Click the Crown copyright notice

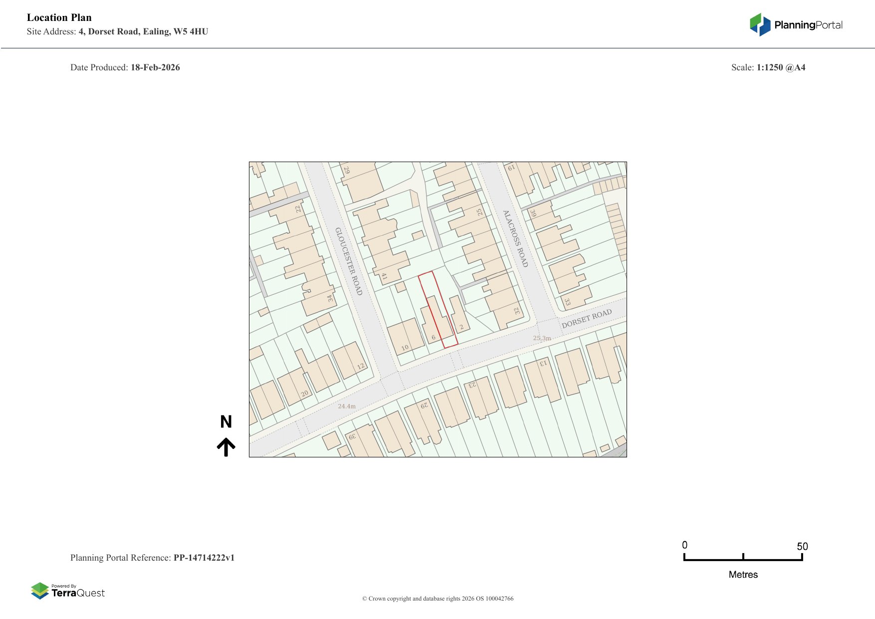coord(437,599)
